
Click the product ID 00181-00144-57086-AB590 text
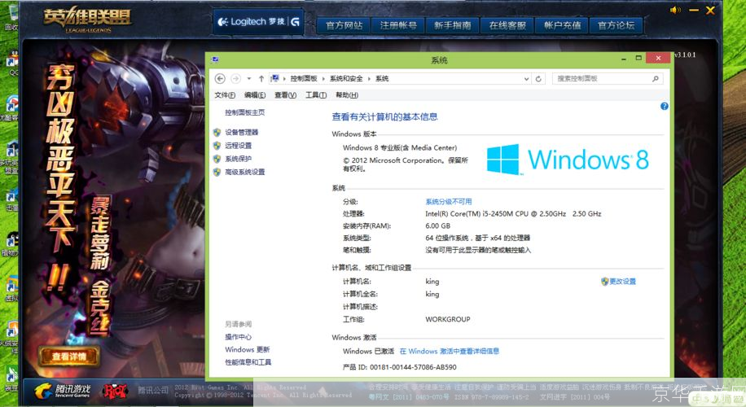tap(413, 367)
